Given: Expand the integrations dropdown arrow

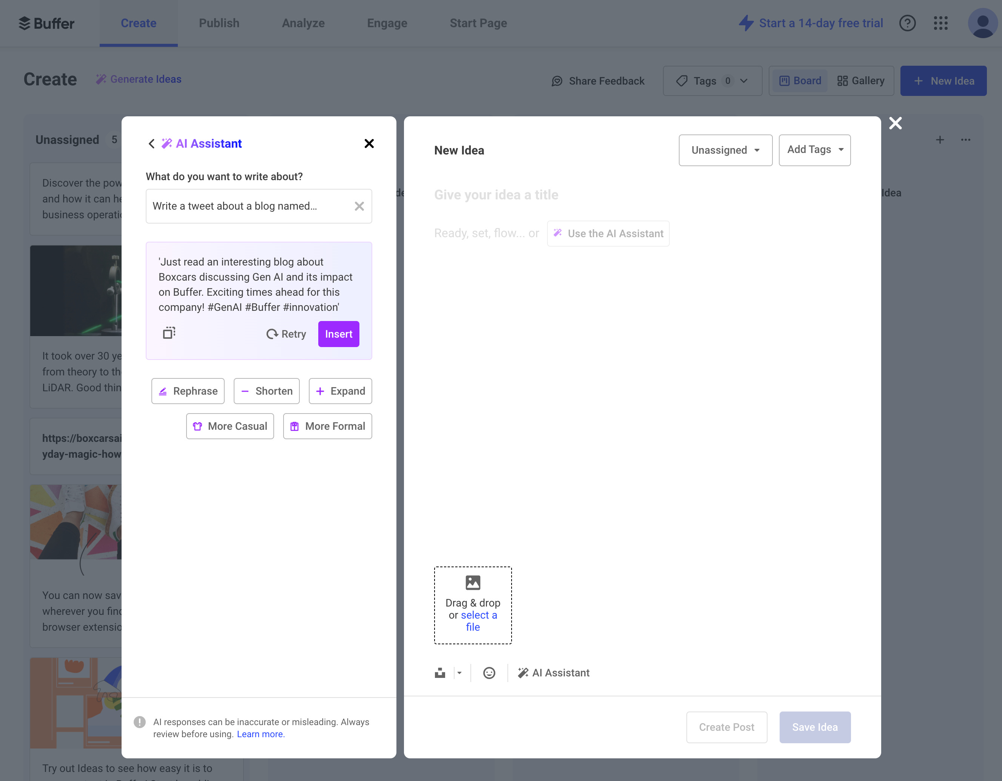Looking at the screenshot, I should coord(459,673).
